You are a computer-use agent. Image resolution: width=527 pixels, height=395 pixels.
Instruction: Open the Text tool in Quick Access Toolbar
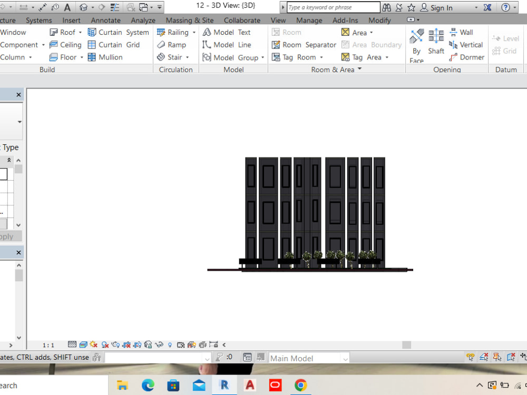67,6
